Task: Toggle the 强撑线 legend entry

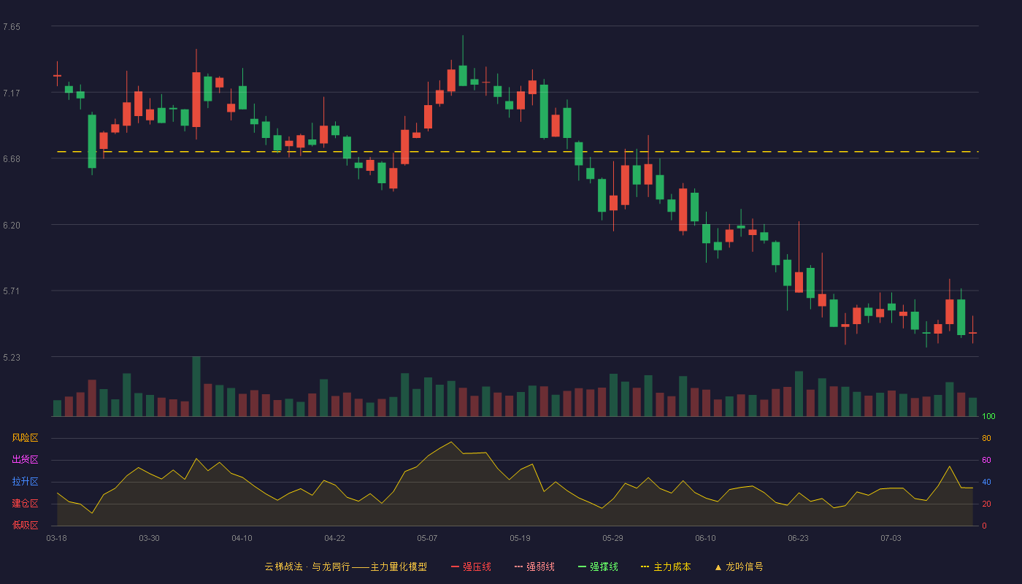Action: coord(598,566)
